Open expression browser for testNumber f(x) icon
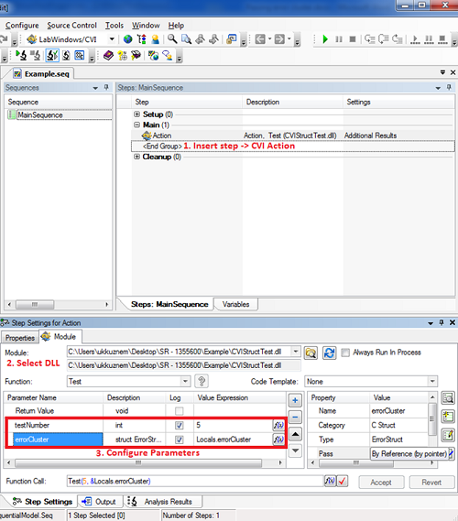 (278, 425)
